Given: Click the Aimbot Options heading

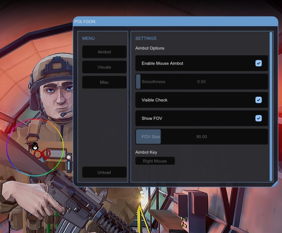Looking at the screenshot, I should click(150, 48).
